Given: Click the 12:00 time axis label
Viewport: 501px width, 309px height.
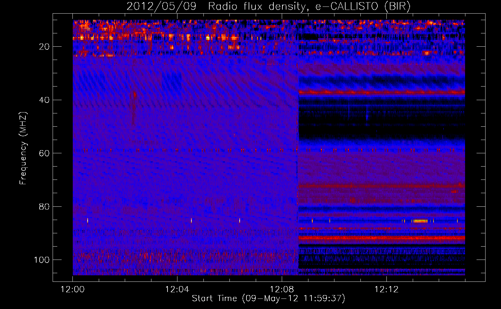Looking at the screenshot, I should (72, 290).
